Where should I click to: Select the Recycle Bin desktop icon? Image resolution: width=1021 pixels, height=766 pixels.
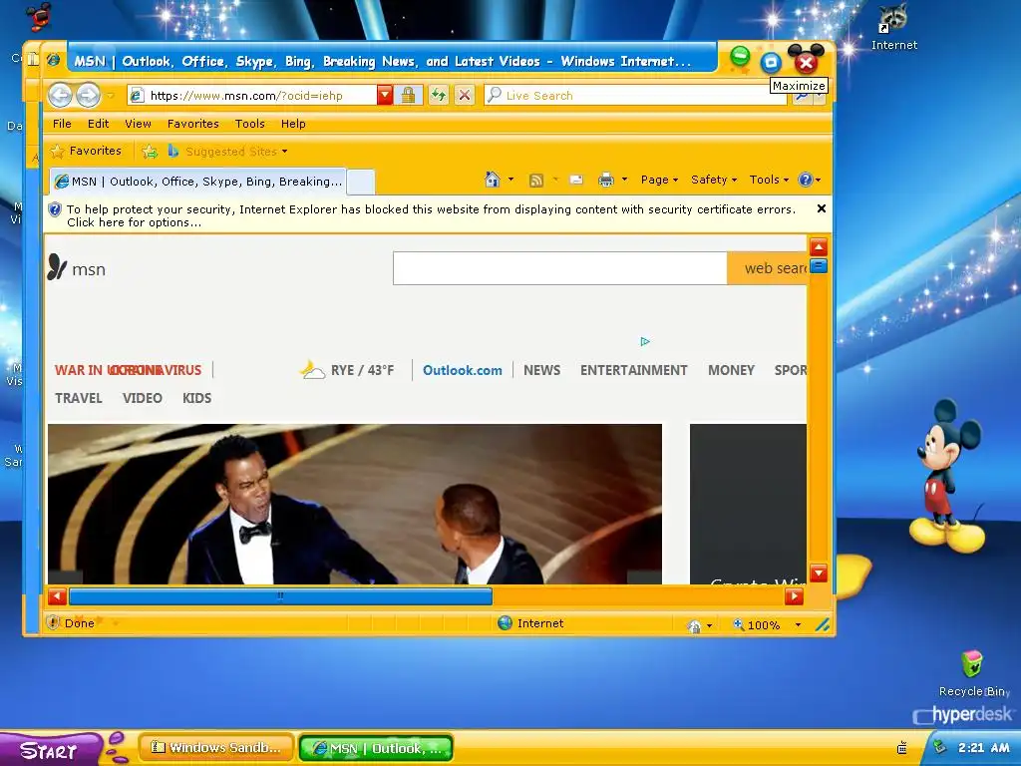tap(972, 673)
